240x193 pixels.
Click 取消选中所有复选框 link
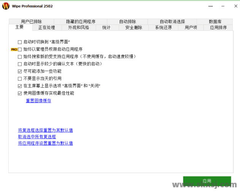37,137
